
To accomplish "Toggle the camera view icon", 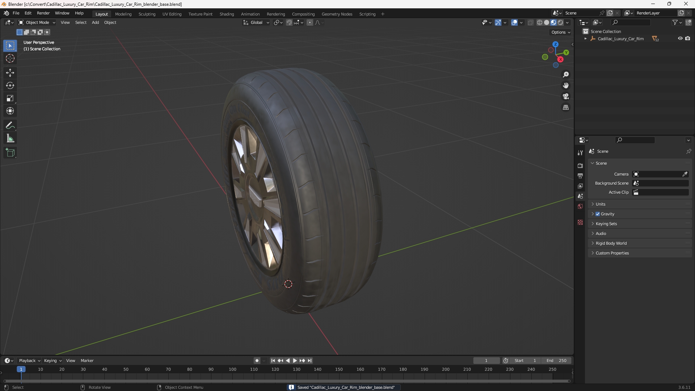I will point(566,96).
